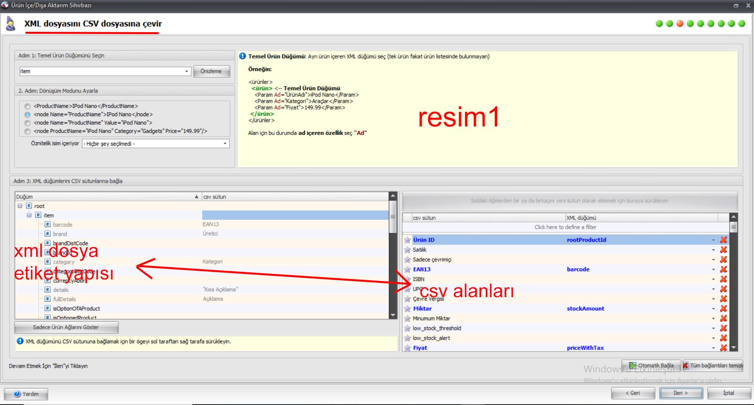Click the left tree scrollbar up arrow

[x=393, y=195]
